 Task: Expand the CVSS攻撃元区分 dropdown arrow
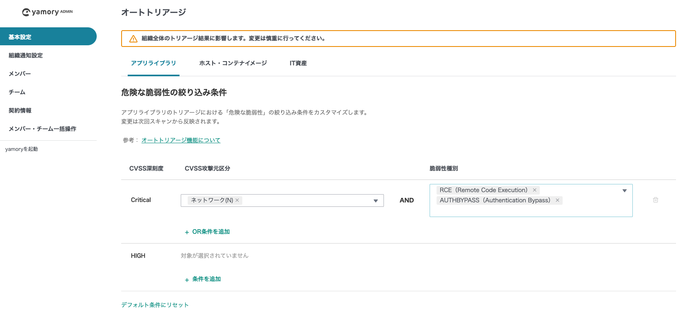[375, 201]
